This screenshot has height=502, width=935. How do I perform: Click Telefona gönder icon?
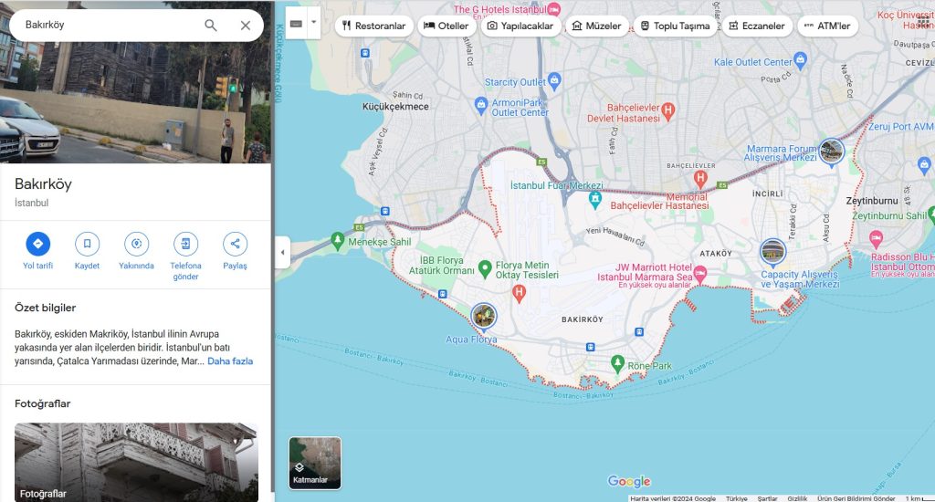(185, 244)
